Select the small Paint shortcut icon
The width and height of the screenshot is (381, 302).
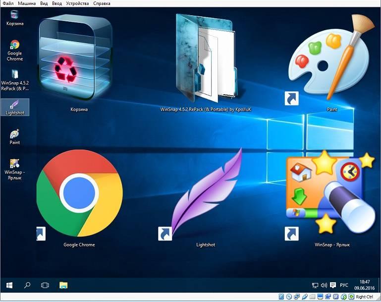(14, 134)
